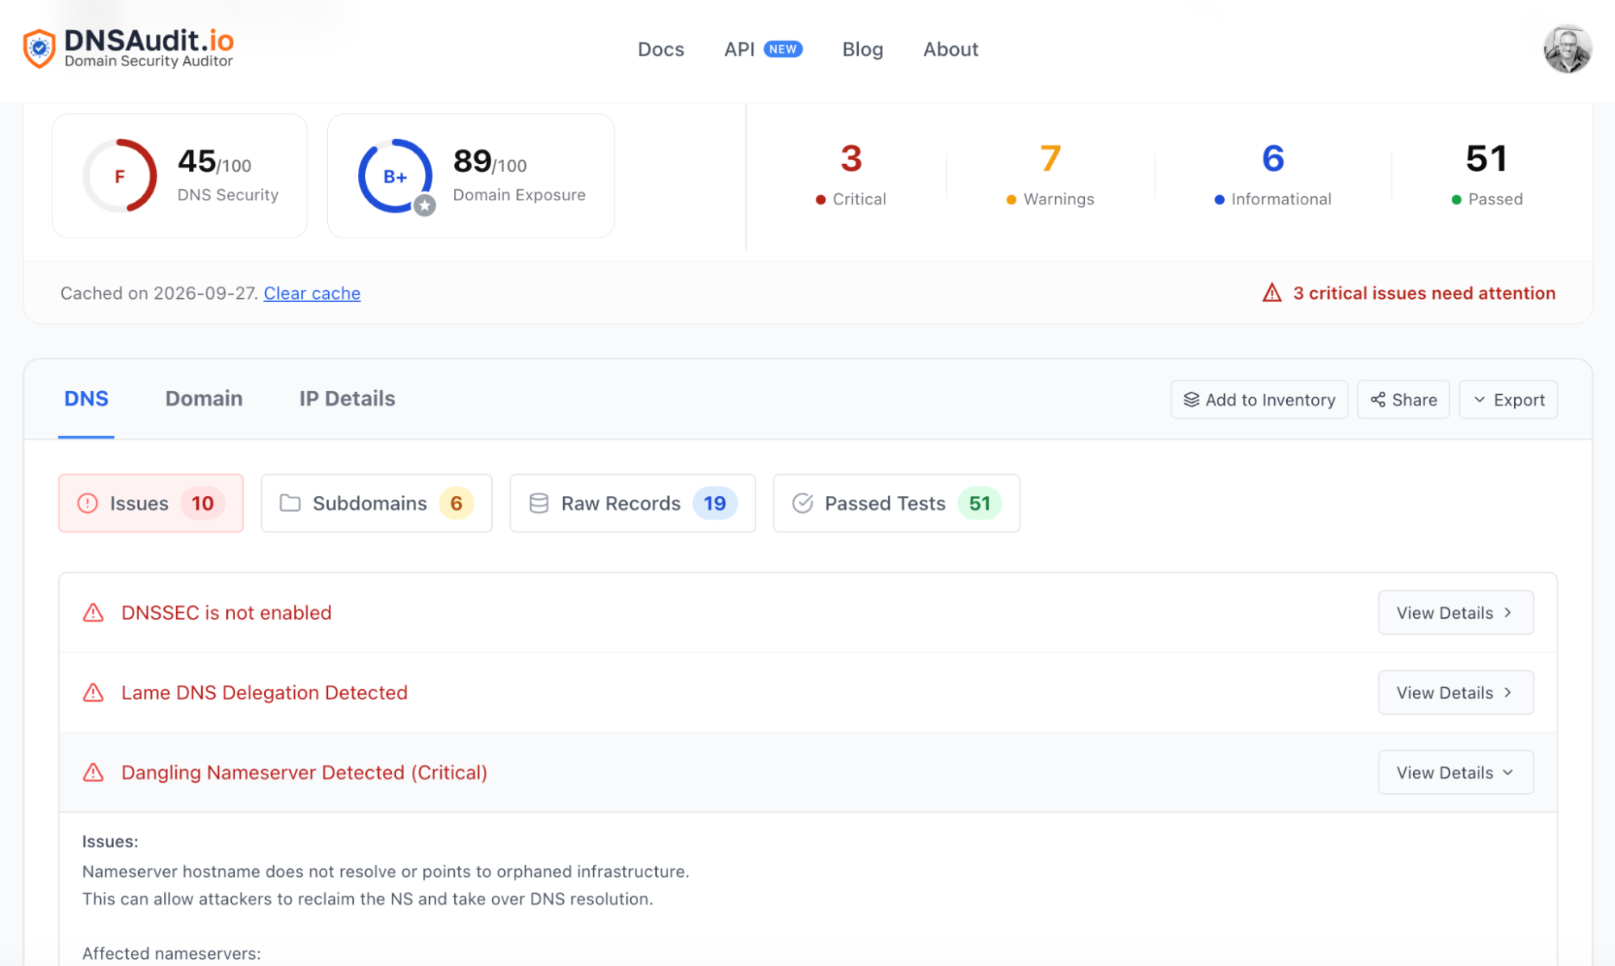
Task: Click the Dangling Nameserver warning icon
Action: pos(94,772)
